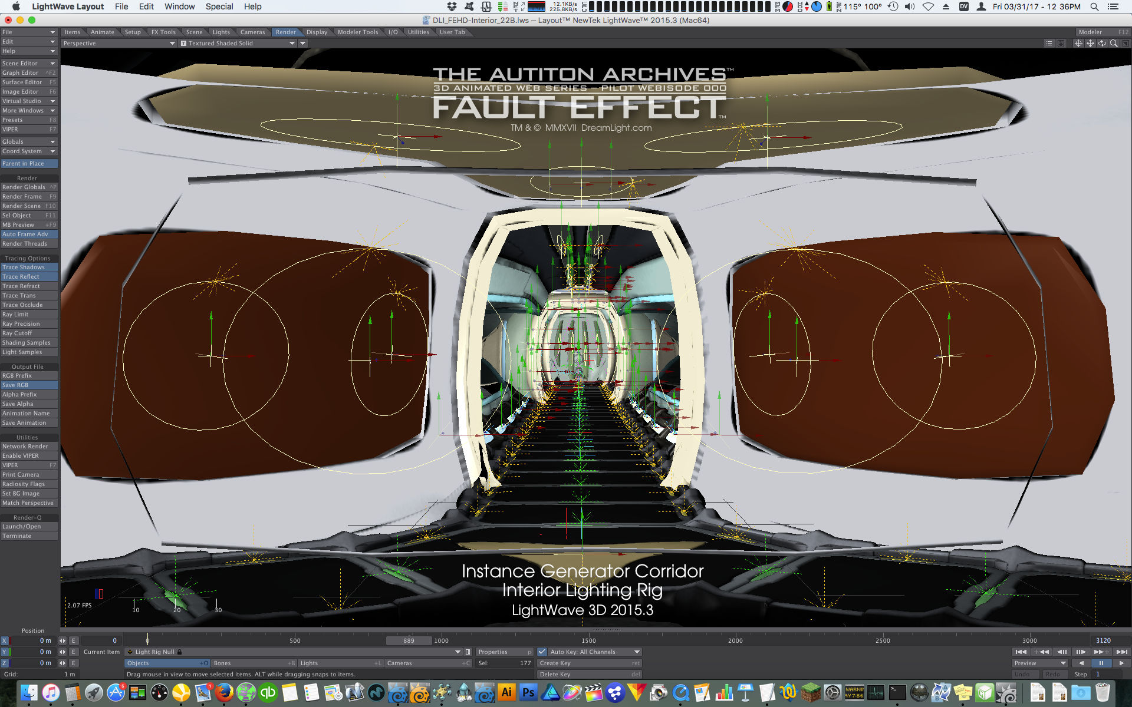Select the Move viewport tool icon

point(1090,43)
